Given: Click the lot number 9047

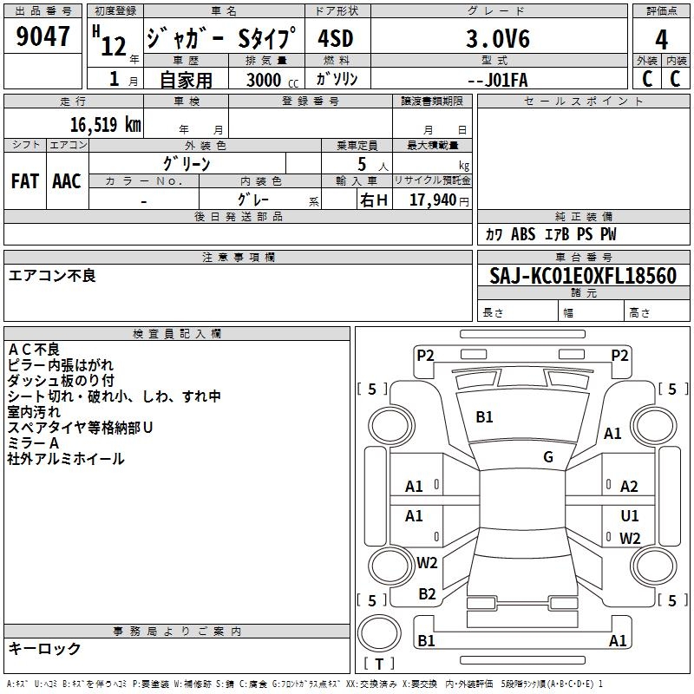Looking at the screenshot, I should click(43, 36).
